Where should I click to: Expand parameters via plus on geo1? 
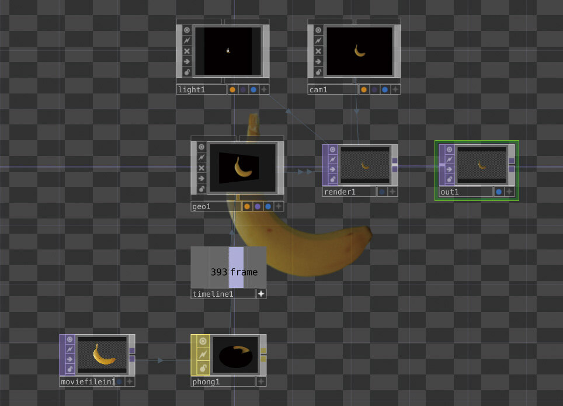[278, 206]
